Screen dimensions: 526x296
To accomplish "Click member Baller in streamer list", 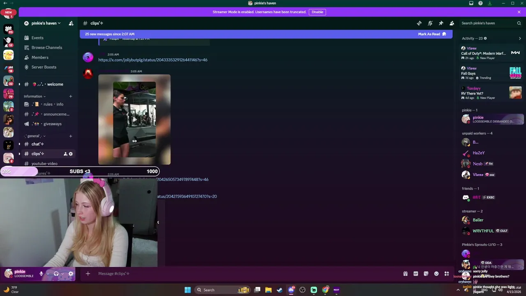I will point(492,220).
